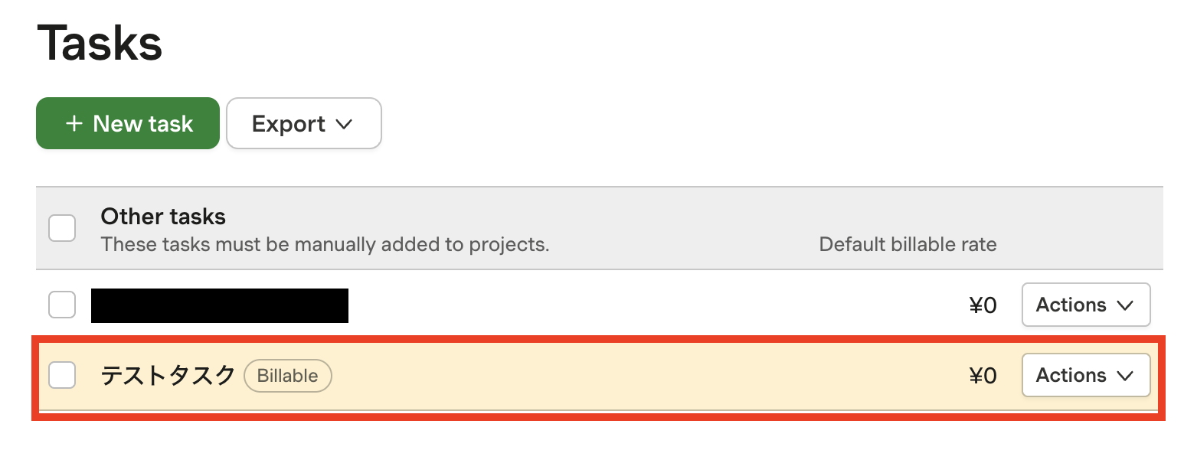This screenshot has height=450, width=1184.
Task: Toggle the select-all checkbox beside Other tasks
Action: (x=62, y=228)
